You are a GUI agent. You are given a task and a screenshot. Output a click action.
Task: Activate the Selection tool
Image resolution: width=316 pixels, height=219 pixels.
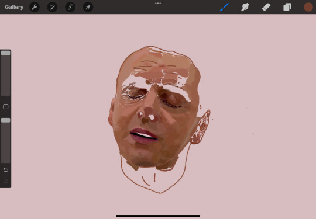pos(70,7)
